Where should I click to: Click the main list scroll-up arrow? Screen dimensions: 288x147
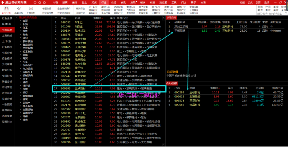[164, 17]
